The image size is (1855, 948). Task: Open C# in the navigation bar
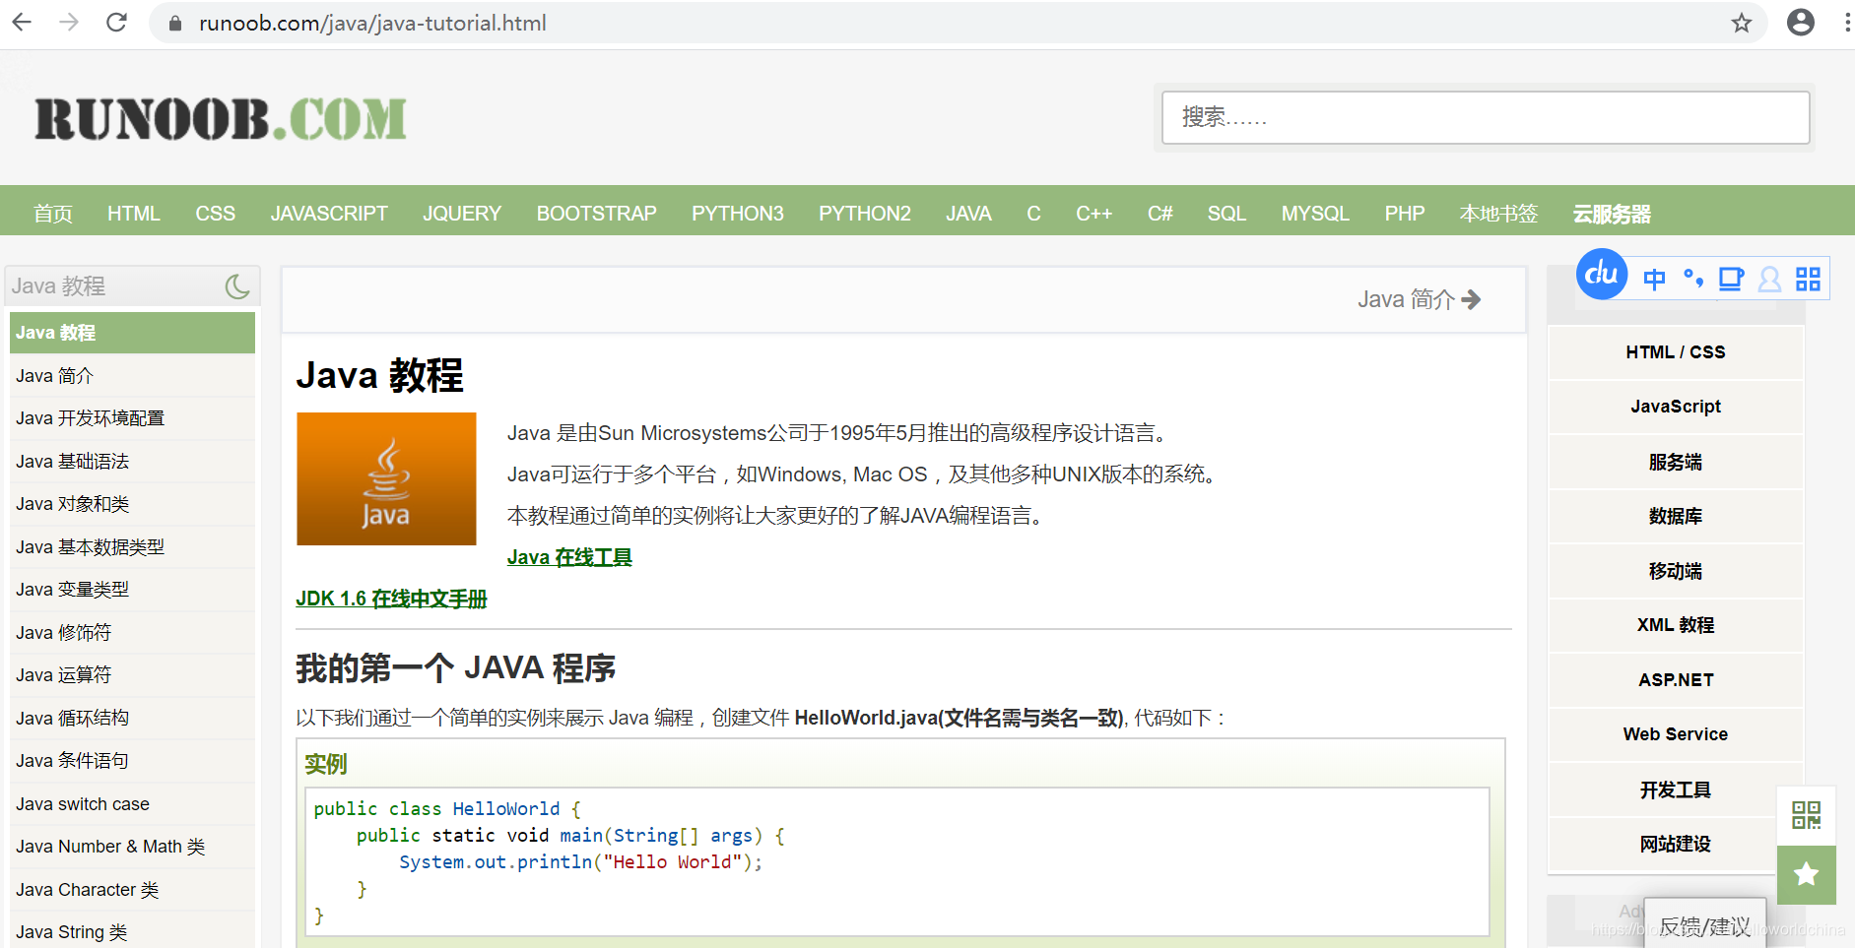tap(1159, 214)
